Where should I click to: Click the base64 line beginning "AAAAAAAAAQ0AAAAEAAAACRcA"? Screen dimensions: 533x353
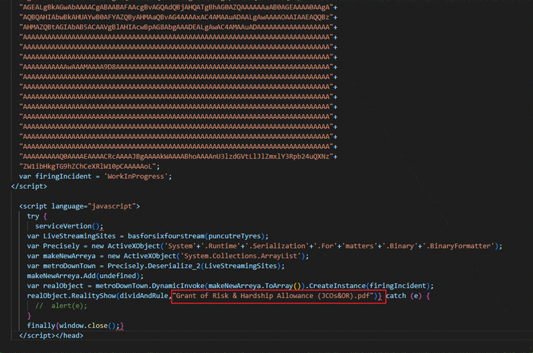pos(178,157)
